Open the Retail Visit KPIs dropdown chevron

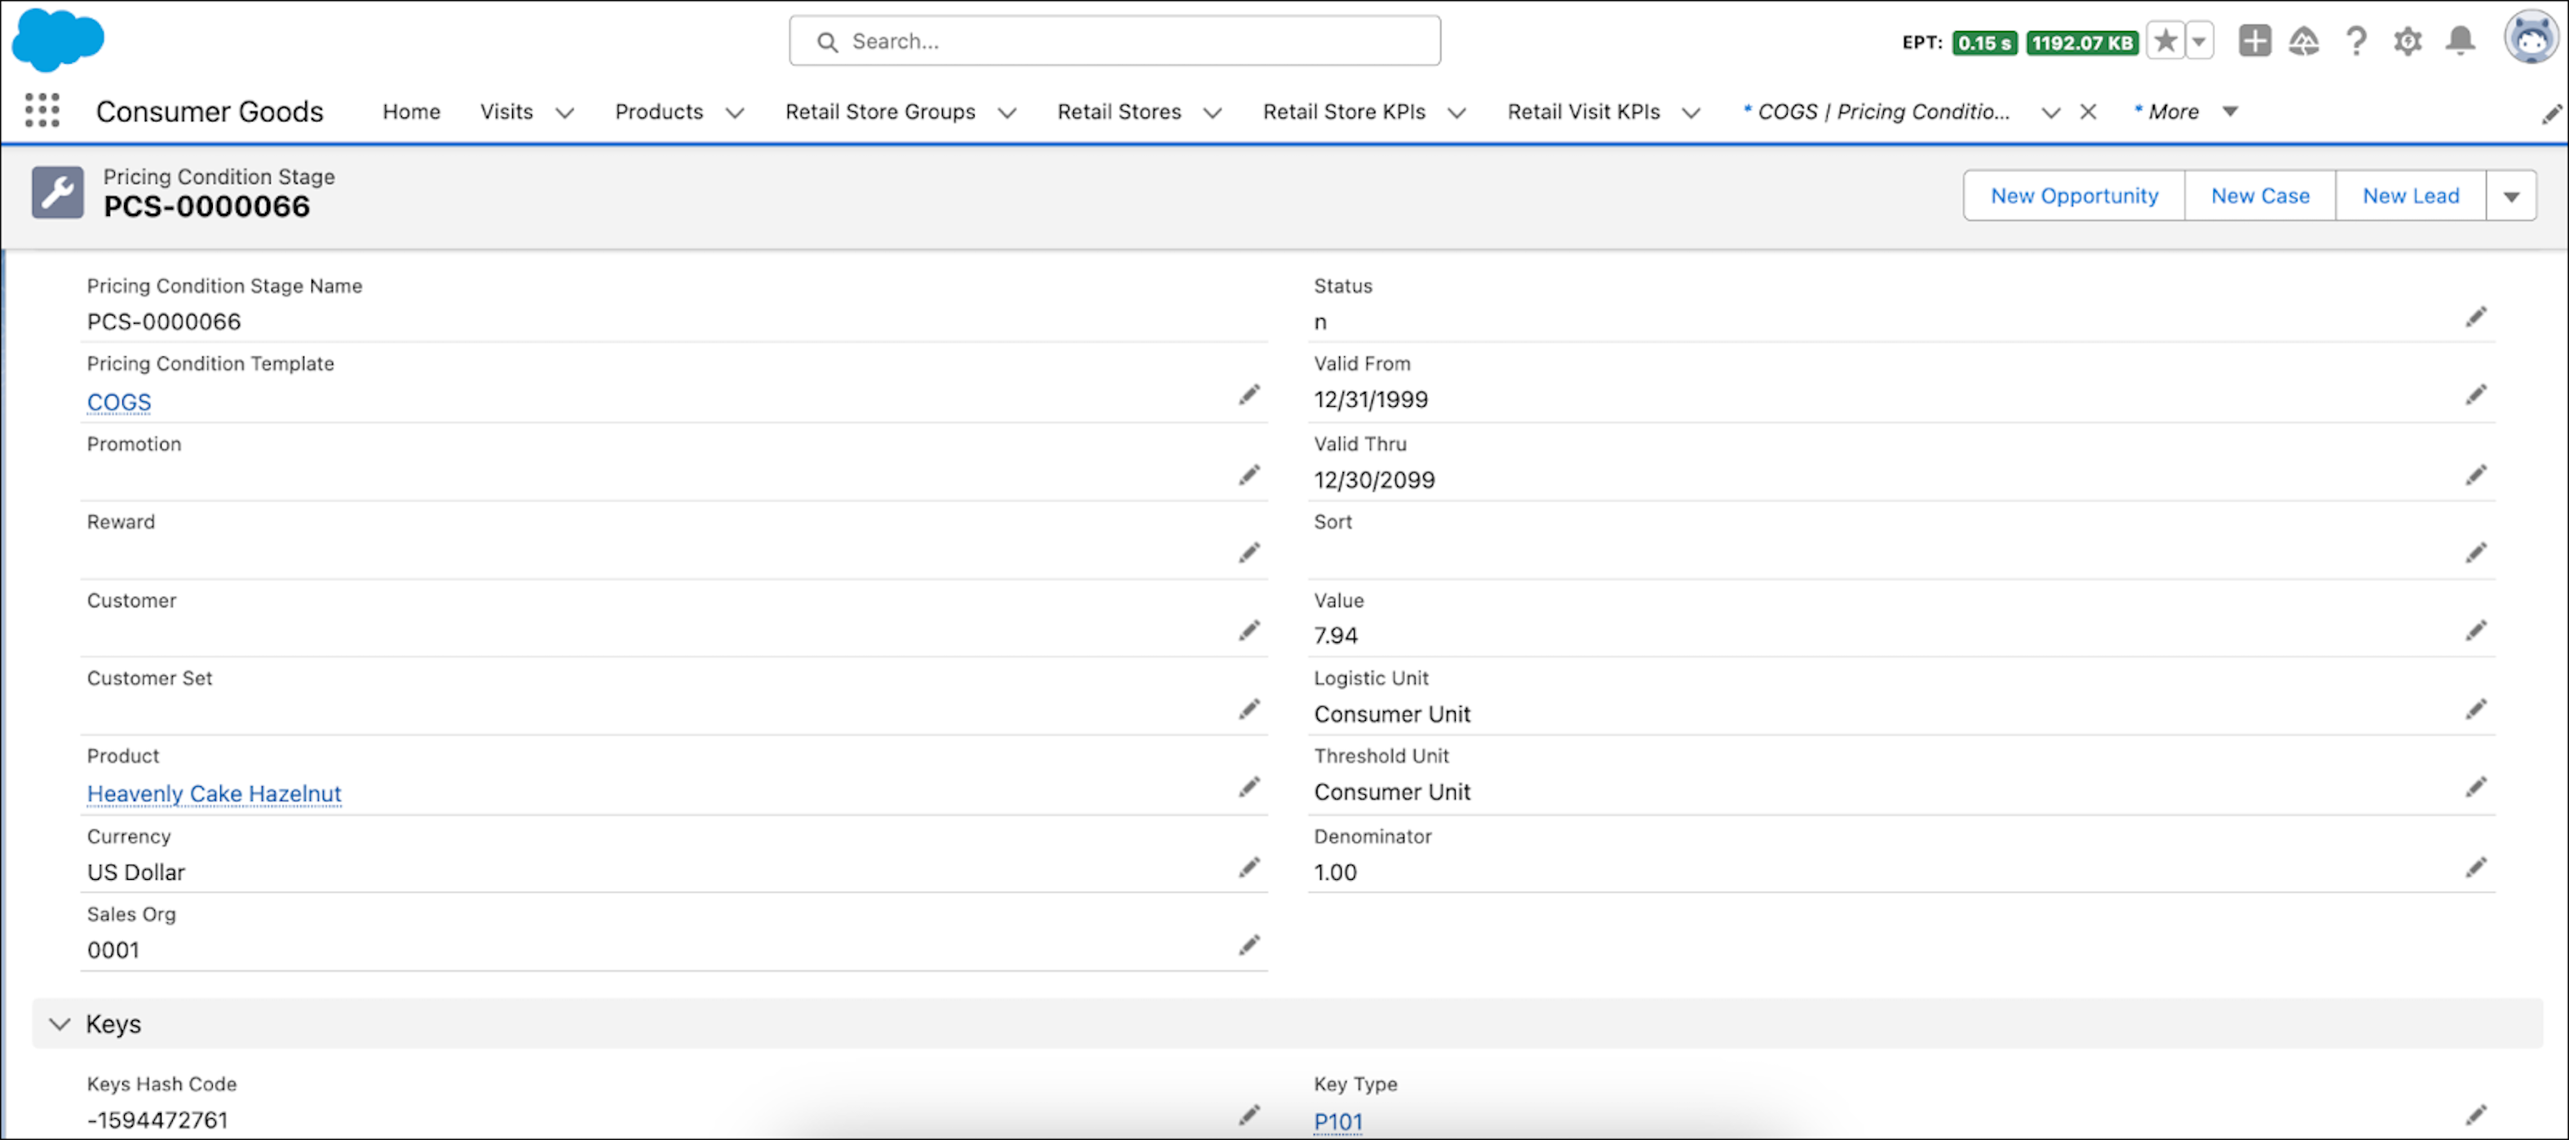point(1691,113)
